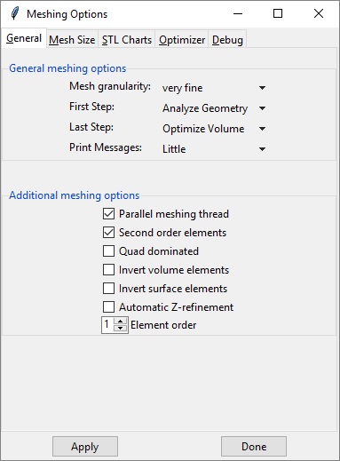
Task: Click the feather icon in title bar
Action: pos(14,13)
